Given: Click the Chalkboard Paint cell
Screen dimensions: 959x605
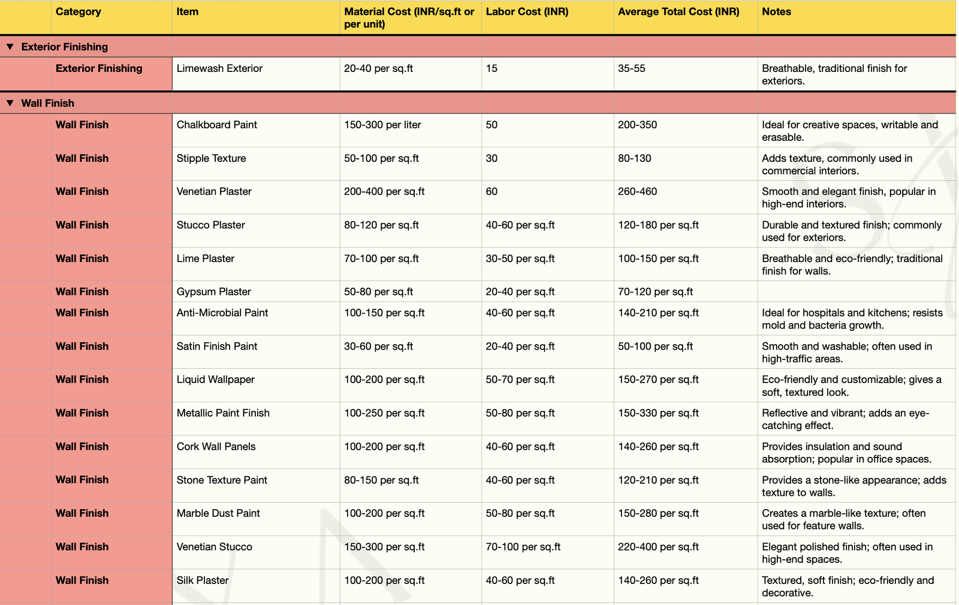Looking at the screenshot, I should click(x=217, y=125).
